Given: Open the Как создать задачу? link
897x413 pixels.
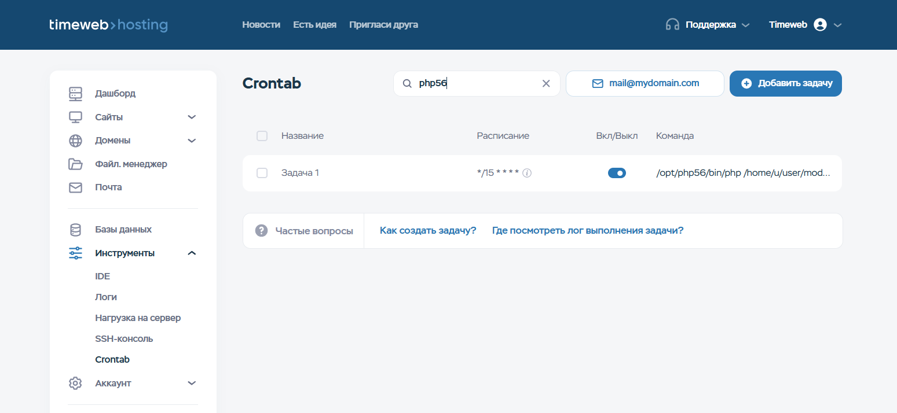Looking at the screenshot, I should (x=428, y=231).
